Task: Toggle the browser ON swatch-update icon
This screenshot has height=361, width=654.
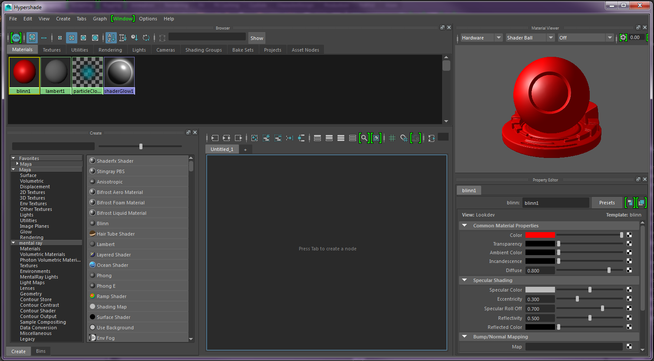Action: [16, 38]
